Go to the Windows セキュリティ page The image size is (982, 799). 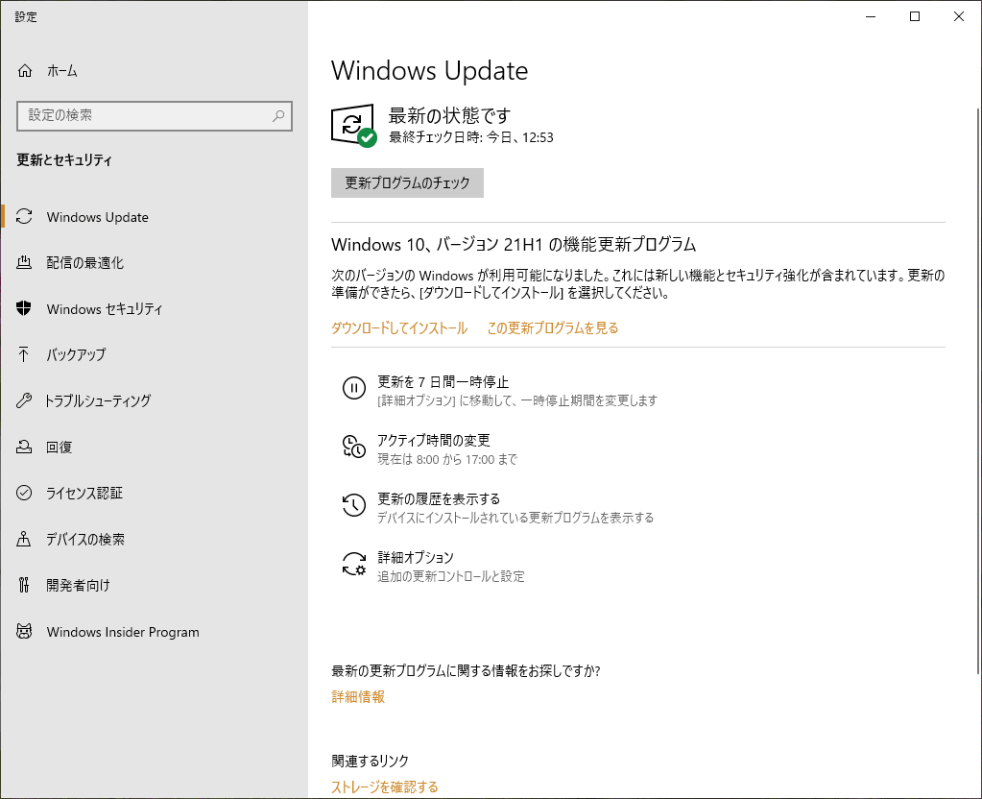click(x=154, y=309)
